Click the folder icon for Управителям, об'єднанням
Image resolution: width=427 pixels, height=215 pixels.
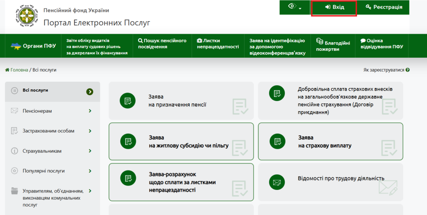15,191
